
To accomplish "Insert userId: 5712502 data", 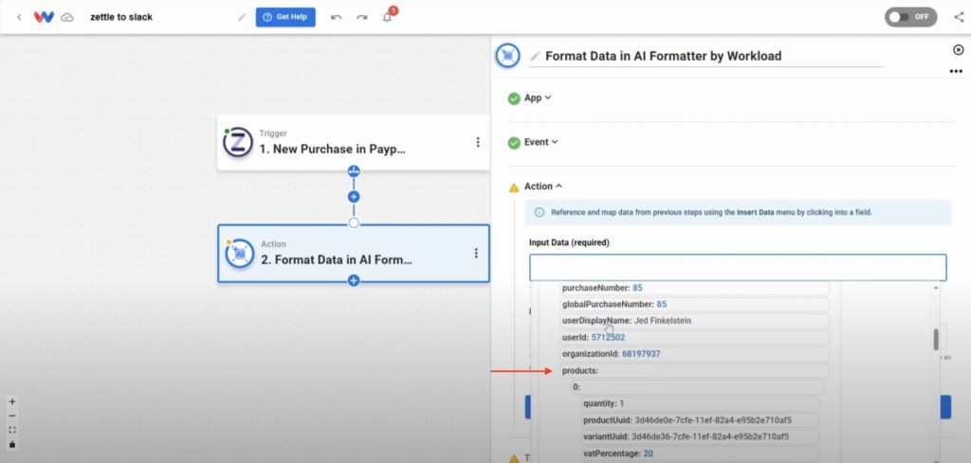I will pyautogui.click(x=694, y=337).
